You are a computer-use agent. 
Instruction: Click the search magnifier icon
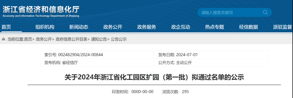pos(265,12)
